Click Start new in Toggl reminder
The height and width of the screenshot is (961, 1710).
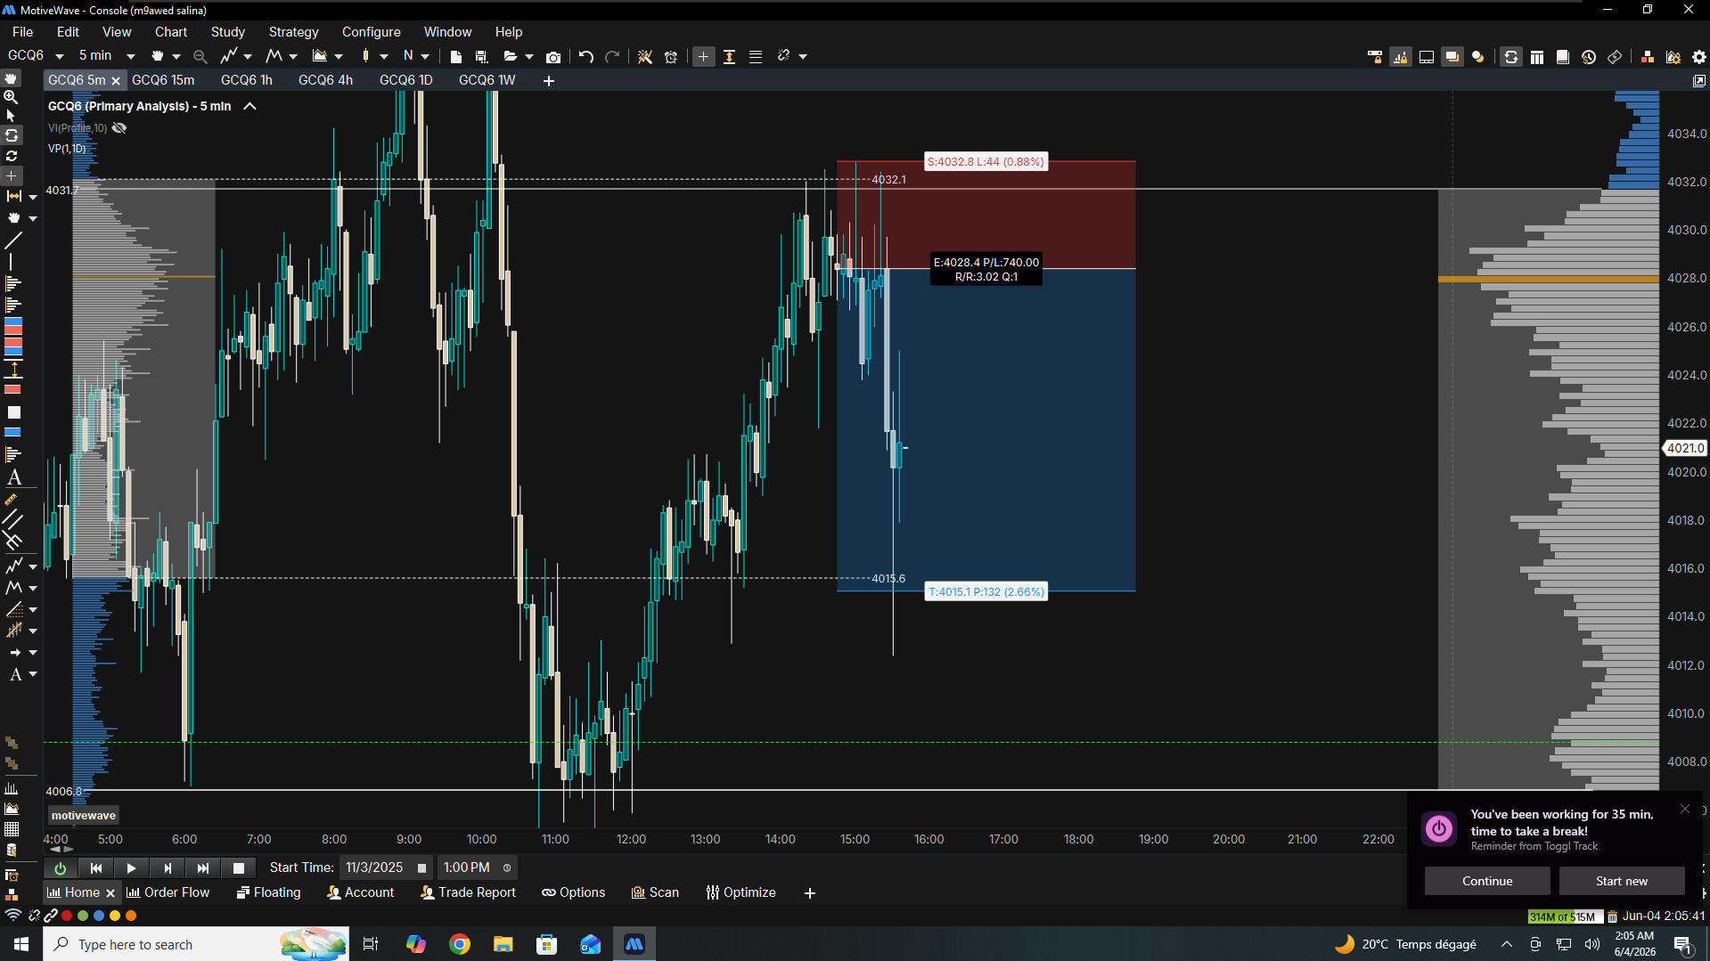(x=1622, y=881)
